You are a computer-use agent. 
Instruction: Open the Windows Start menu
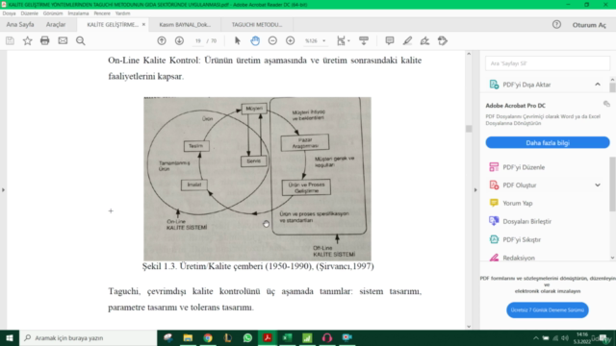(10, 337)
